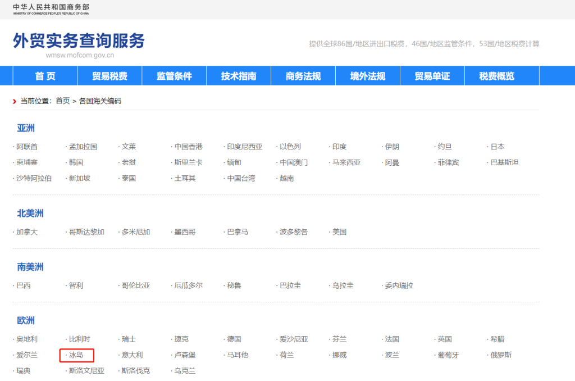This screenshot has height=381, width=575.
Task: Click the 乌克兰 link
Action: [185, 371]
